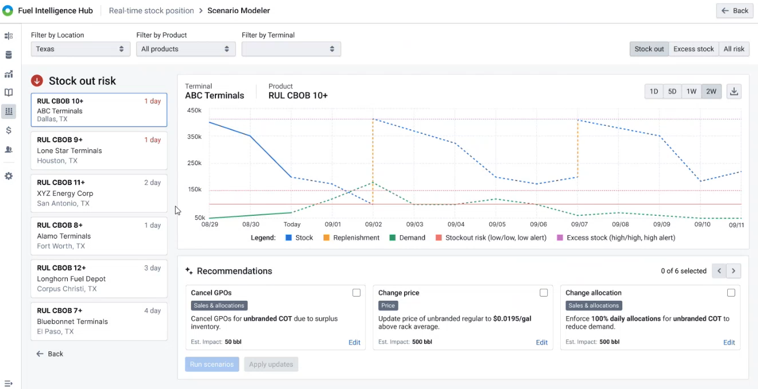The height and width of the screenshot is (389, 758).
Task: Open the users icon in sidebar
Action: click(9, 149)
